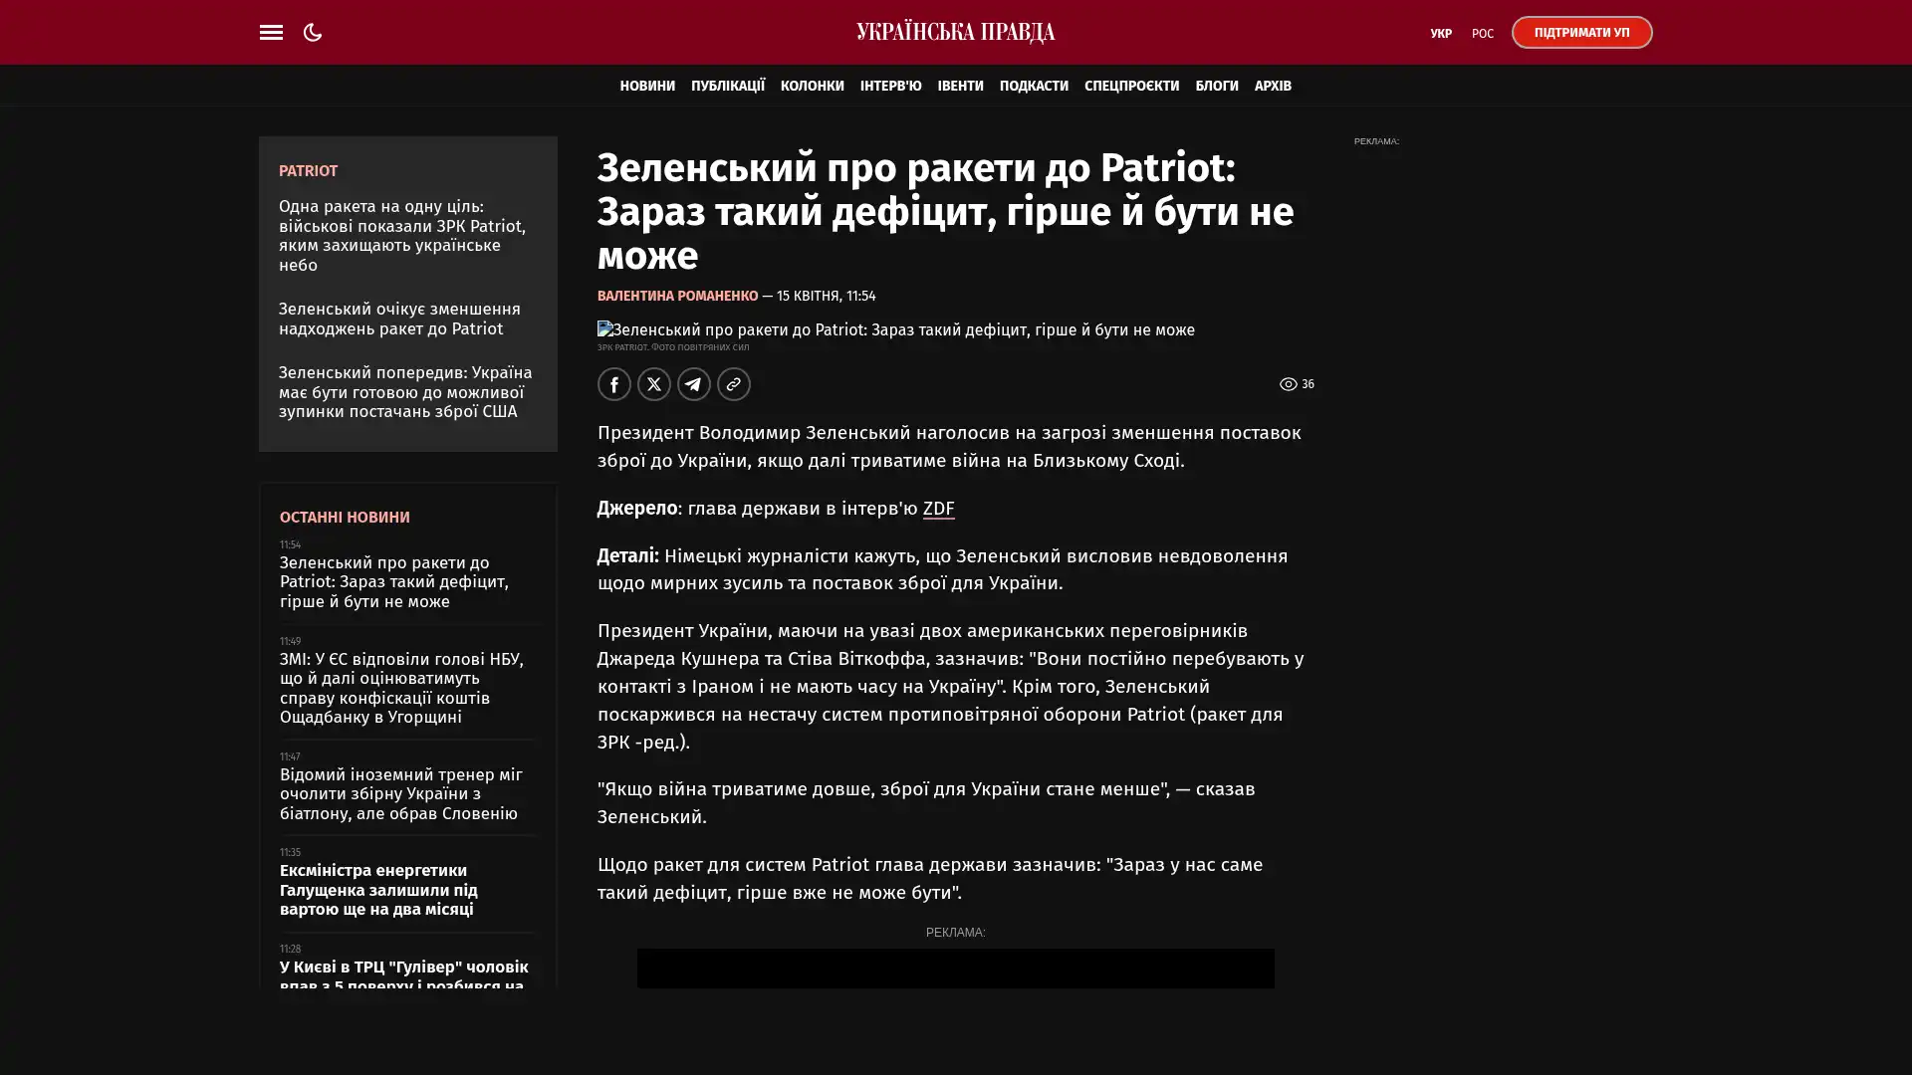Viewport: 1912px width, 1075px height.
Task: Open author Валентина Романенко page
Action: [x=677, y=296]
